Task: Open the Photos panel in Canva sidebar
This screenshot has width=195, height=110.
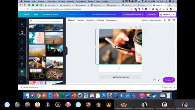Action: tap(22, 25)
